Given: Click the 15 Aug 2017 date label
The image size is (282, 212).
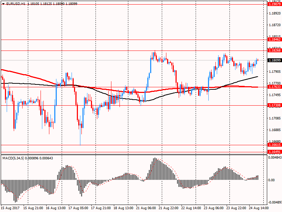Looking at the screenshot, I should click(x=10, y=208).
